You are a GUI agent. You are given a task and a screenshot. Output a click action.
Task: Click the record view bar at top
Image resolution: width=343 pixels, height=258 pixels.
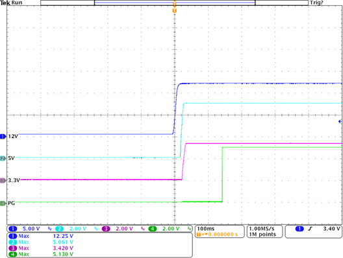coord(174,3)
